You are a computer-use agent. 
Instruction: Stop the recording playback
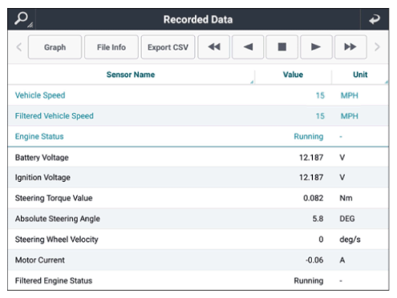(282, 47)
